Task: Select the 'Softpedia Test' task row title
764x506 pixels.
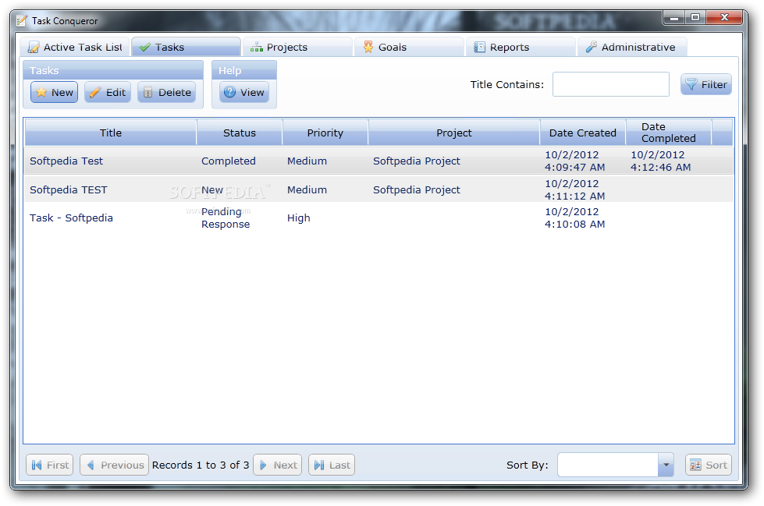Action: pyautogui.click(x=66, y=161)
